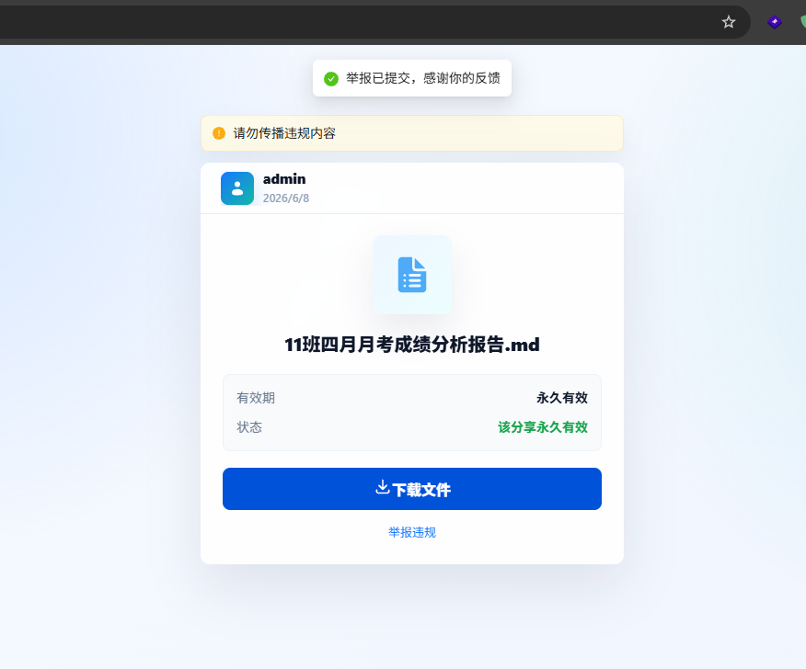Download the file with 下载文件 button
This screenshot has height=669, width=806.
point(412,489)
